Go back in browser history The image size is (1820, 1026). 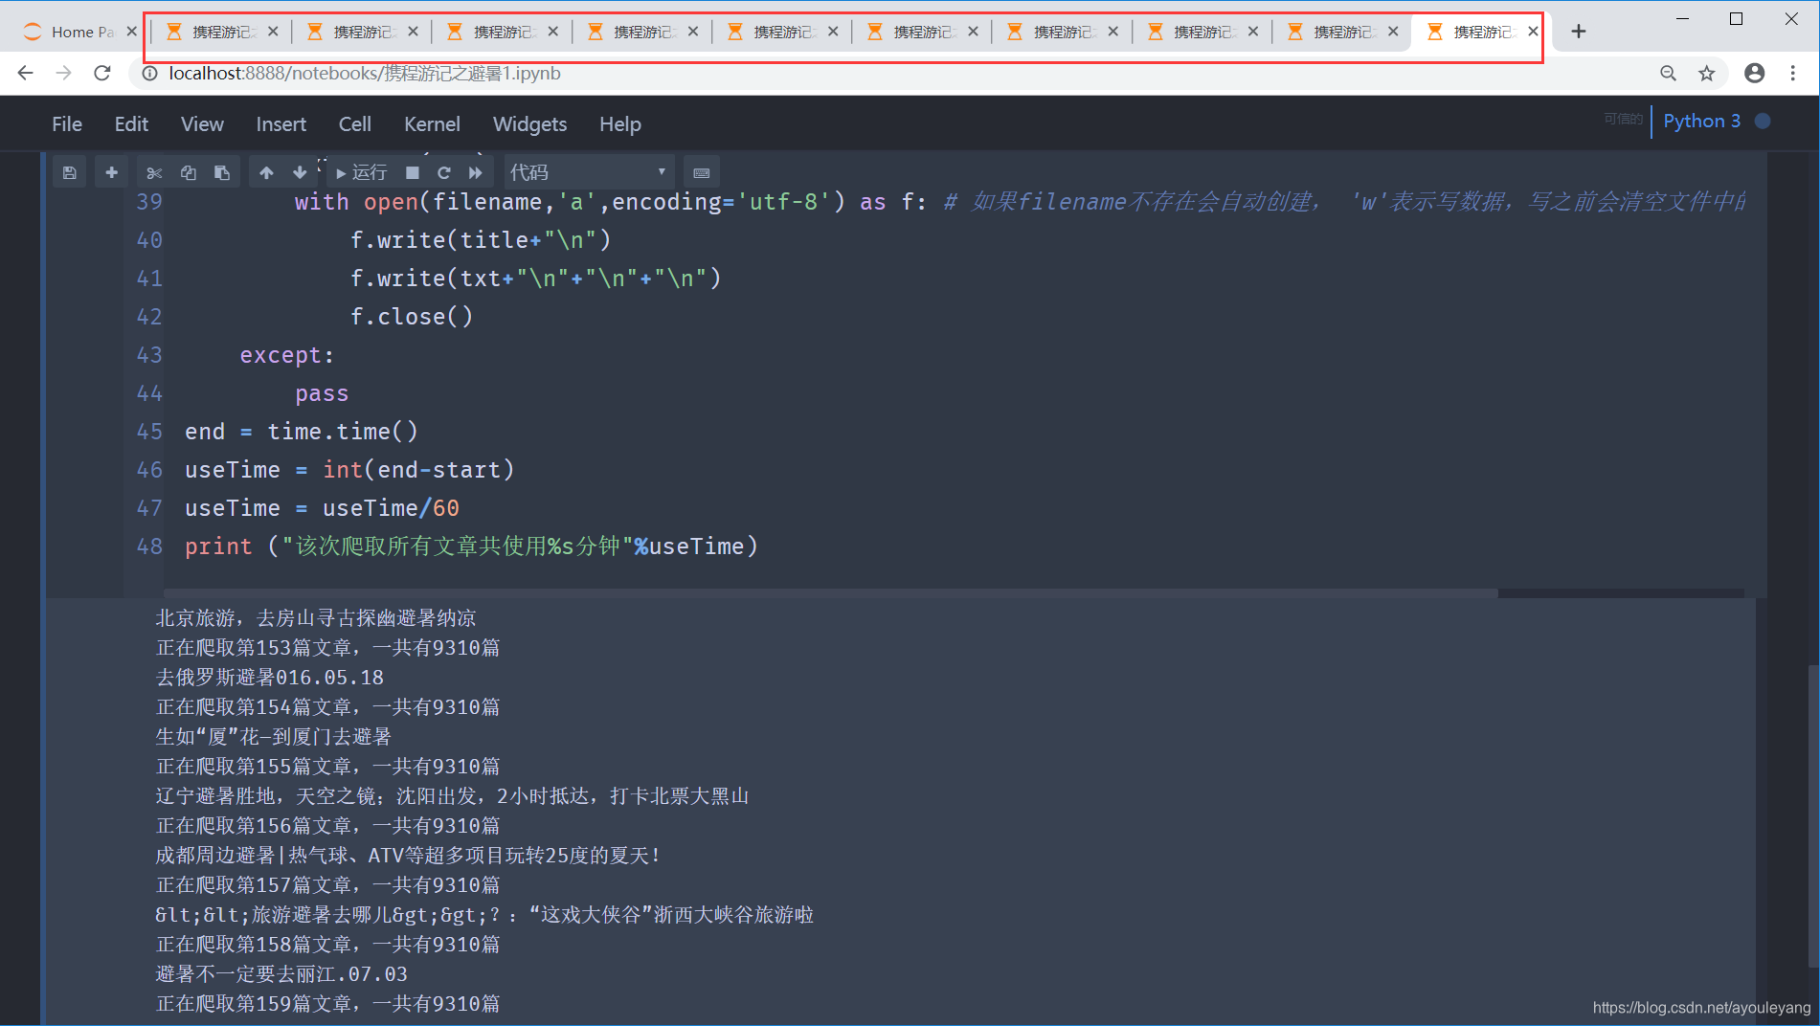[x=26, y=73]
